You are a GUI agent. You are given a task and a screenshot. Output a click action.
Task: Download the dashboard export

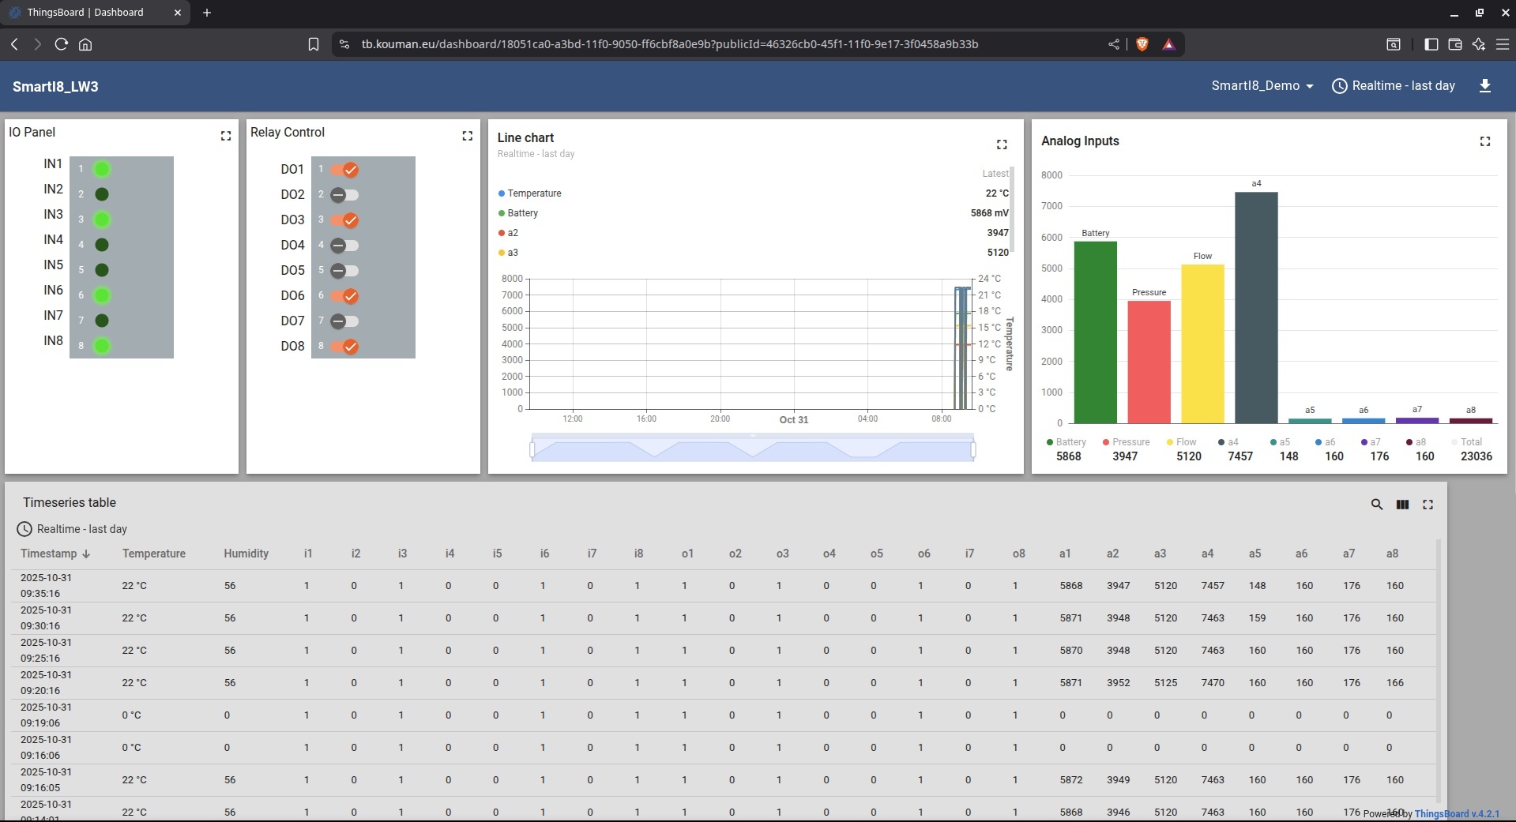pos(1486,86)
